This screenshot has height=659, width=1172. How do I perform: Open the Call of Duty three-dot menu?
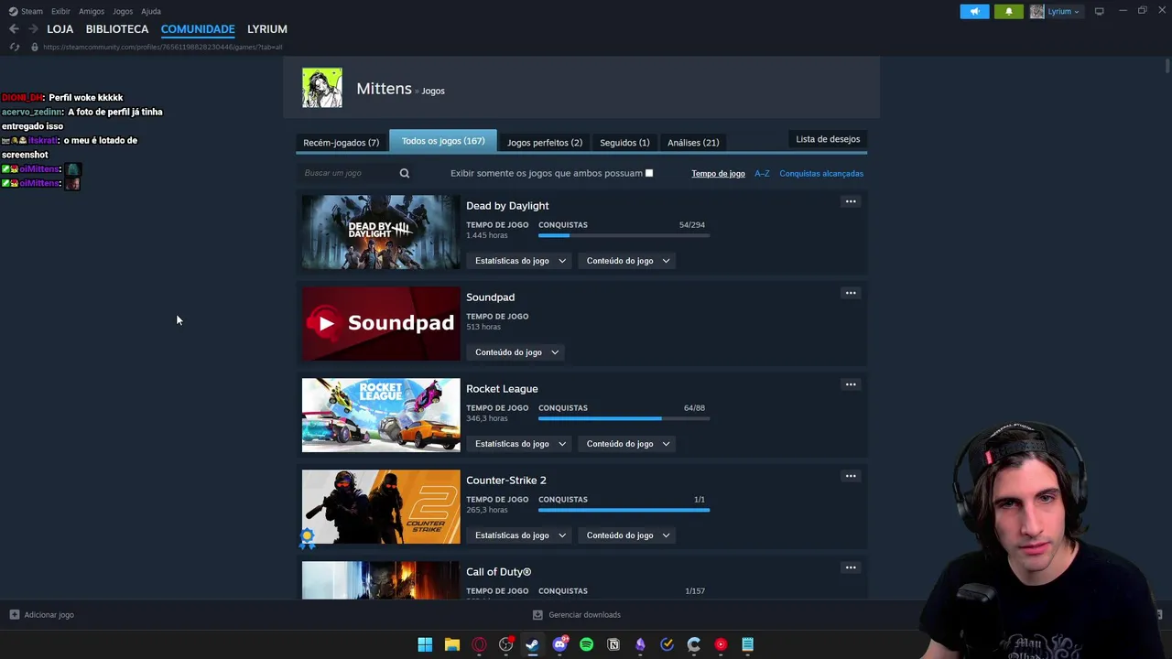point(851,567)
